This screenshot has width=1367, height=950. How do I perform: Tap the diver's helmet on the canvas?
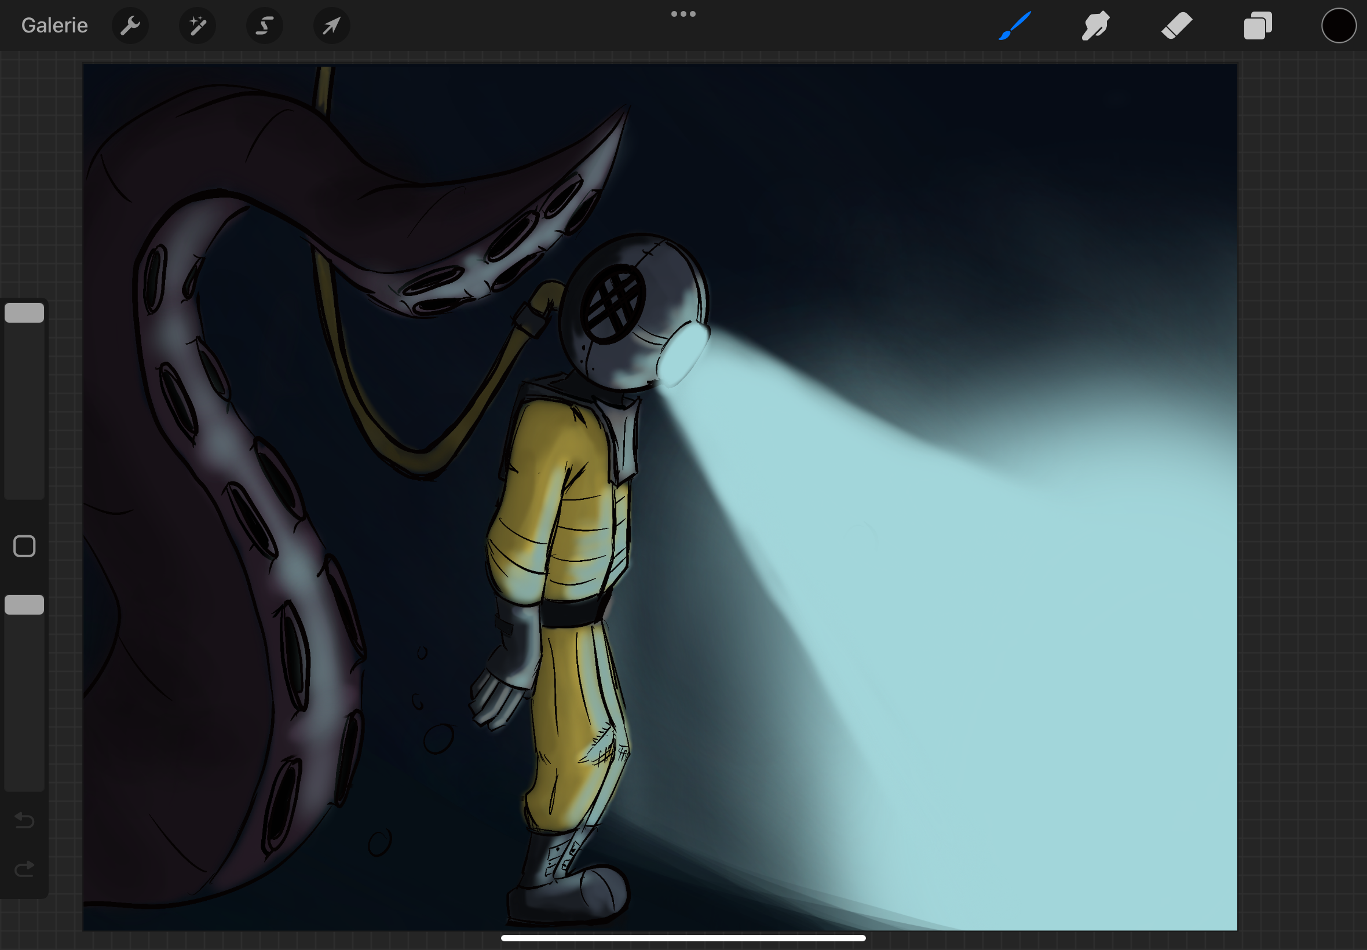pyautogui.click(x=634, y=312)
